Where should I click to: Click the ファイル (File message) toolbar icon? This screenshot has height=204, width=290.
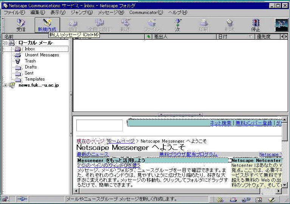(152, 25)
